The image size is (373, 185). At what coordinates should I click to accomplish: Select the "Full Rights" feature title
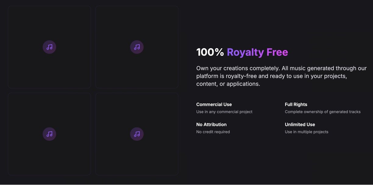pos(296,104)
